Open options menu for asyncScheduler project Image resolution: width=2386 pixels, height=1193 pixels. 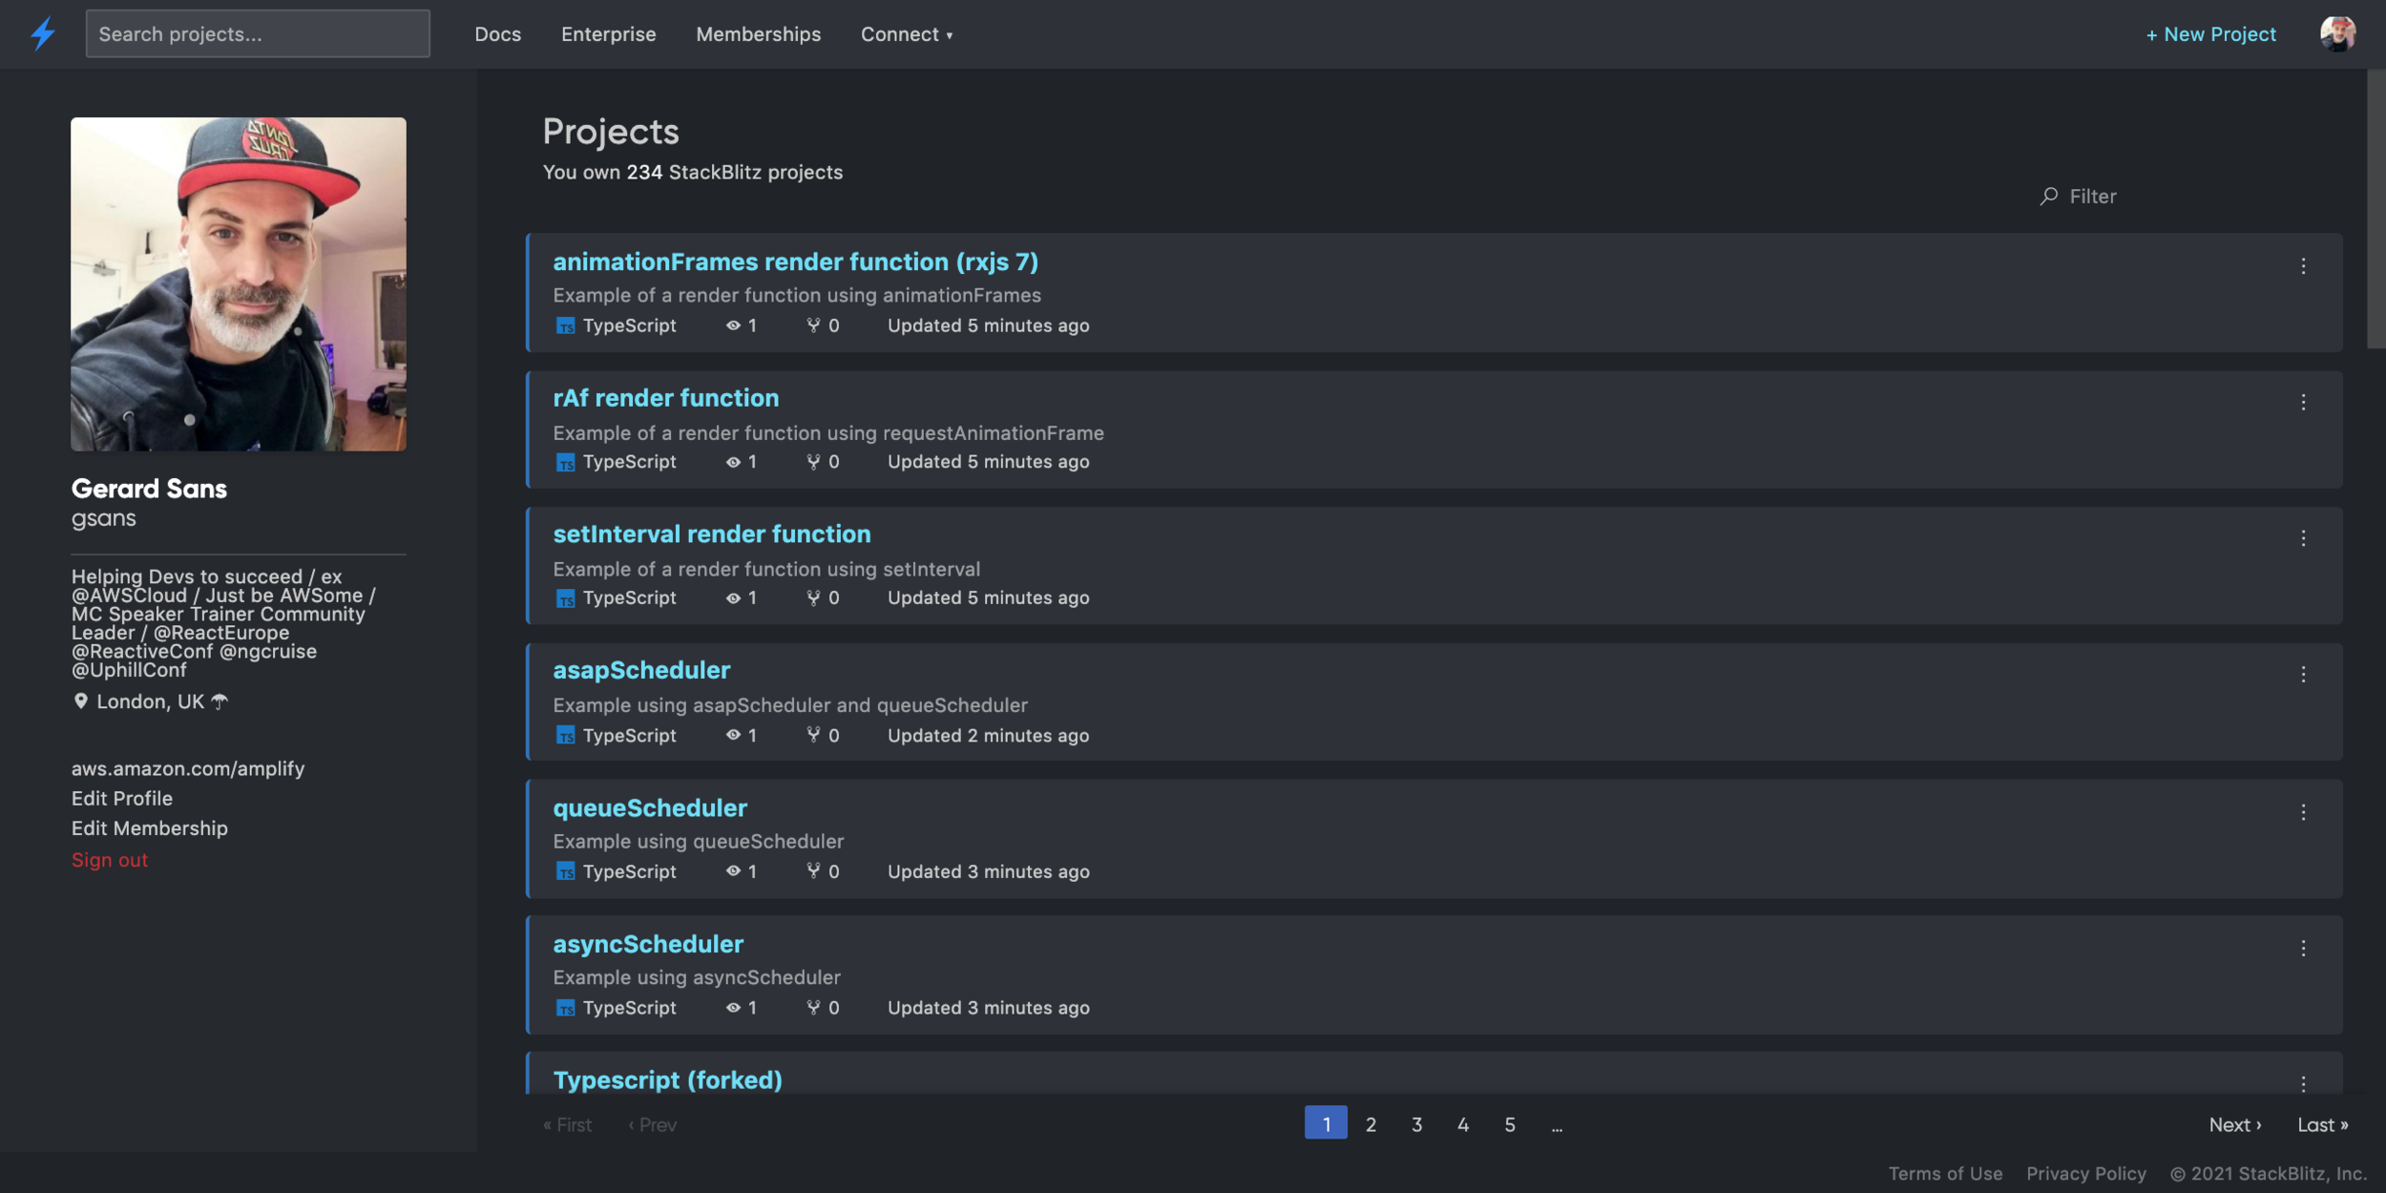2303,949
